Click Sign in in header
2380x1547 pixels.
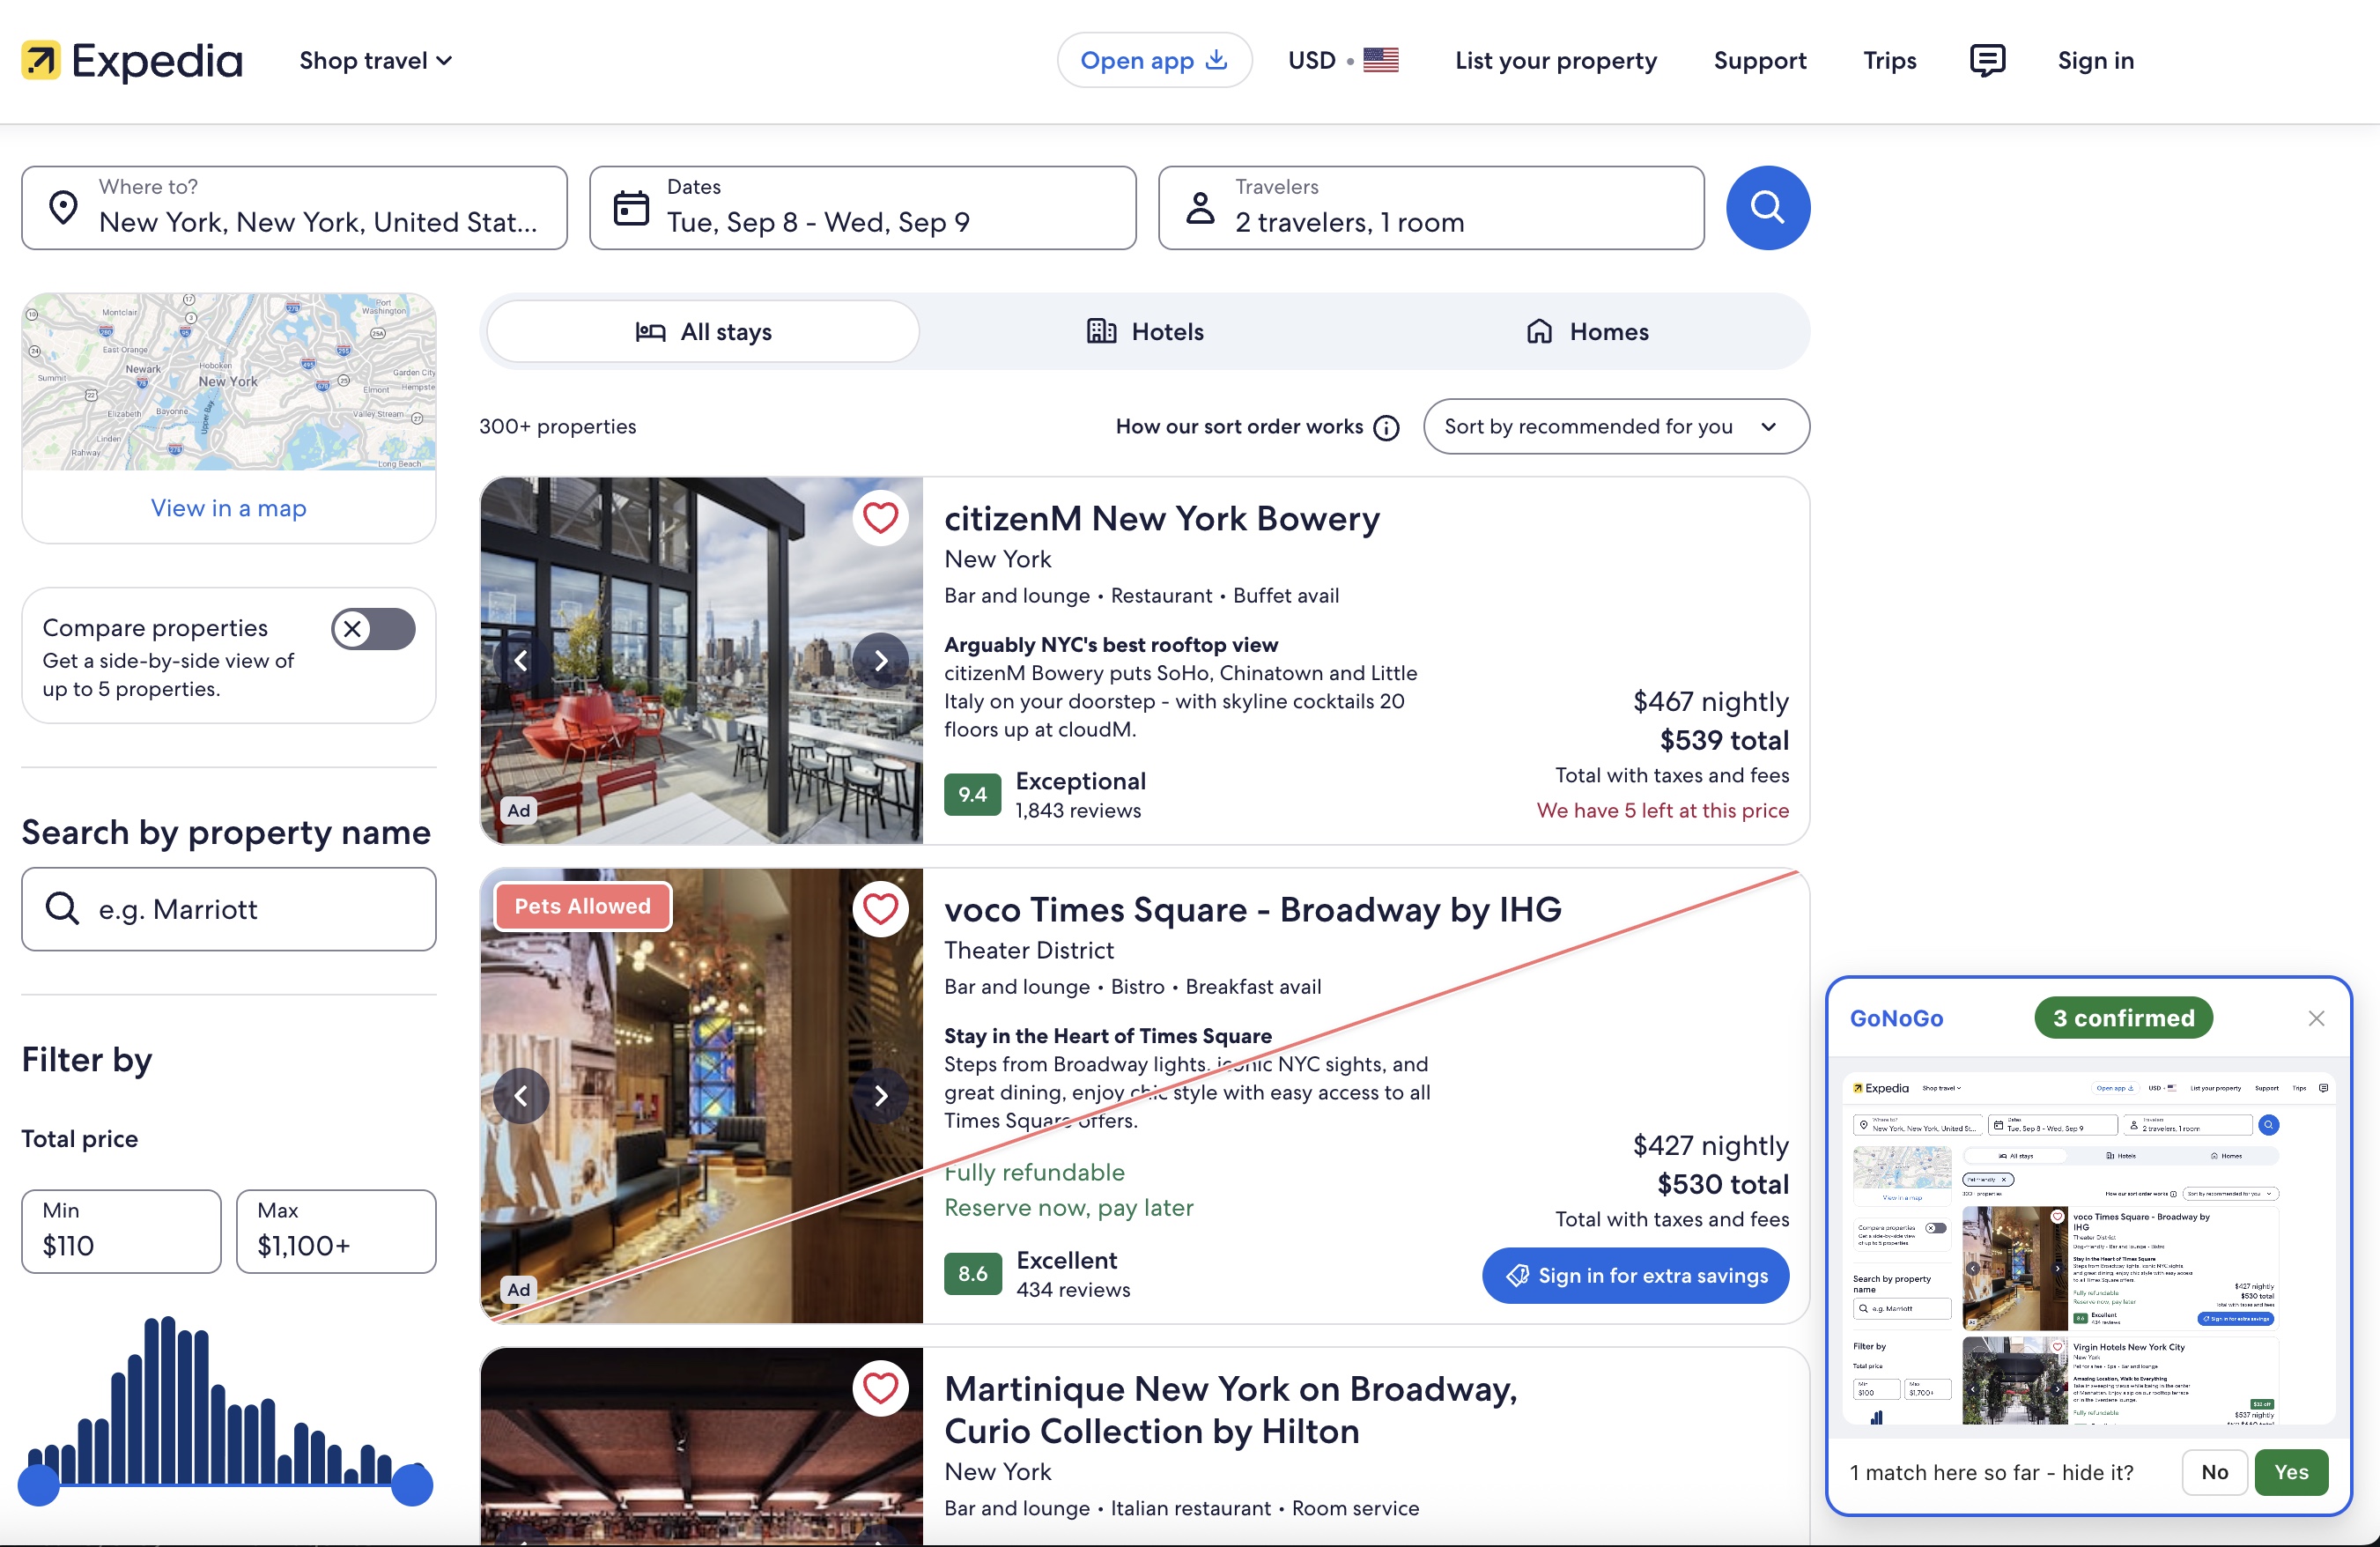click(x=2095, y=60)
